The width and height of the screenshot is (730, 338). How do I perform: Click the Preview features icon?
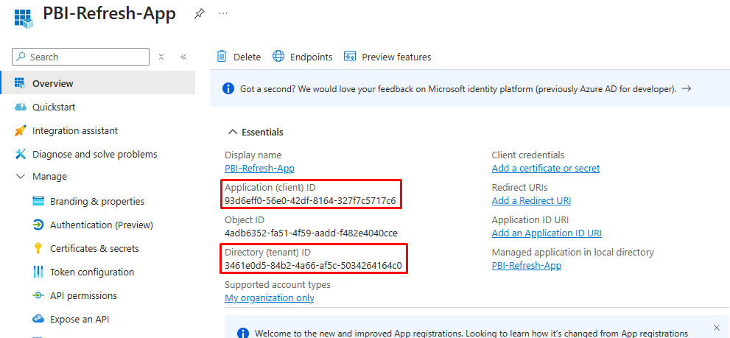click(350, 56)
